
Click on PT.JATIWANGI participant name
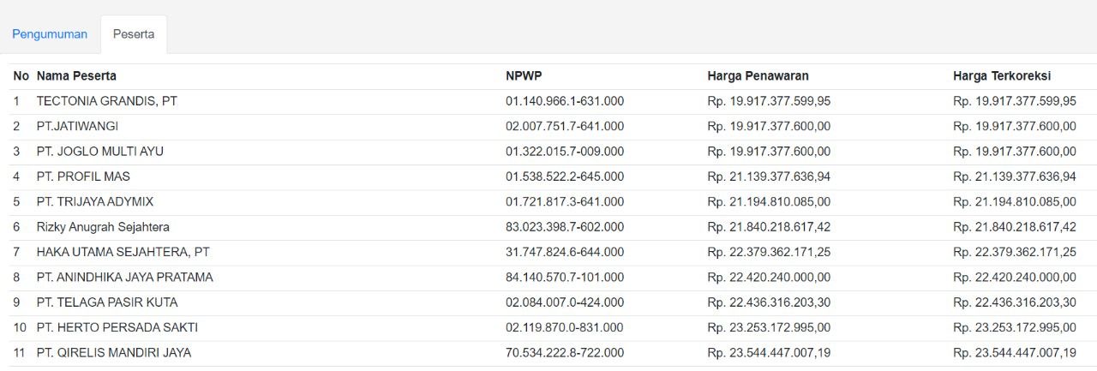coord(77,126)
